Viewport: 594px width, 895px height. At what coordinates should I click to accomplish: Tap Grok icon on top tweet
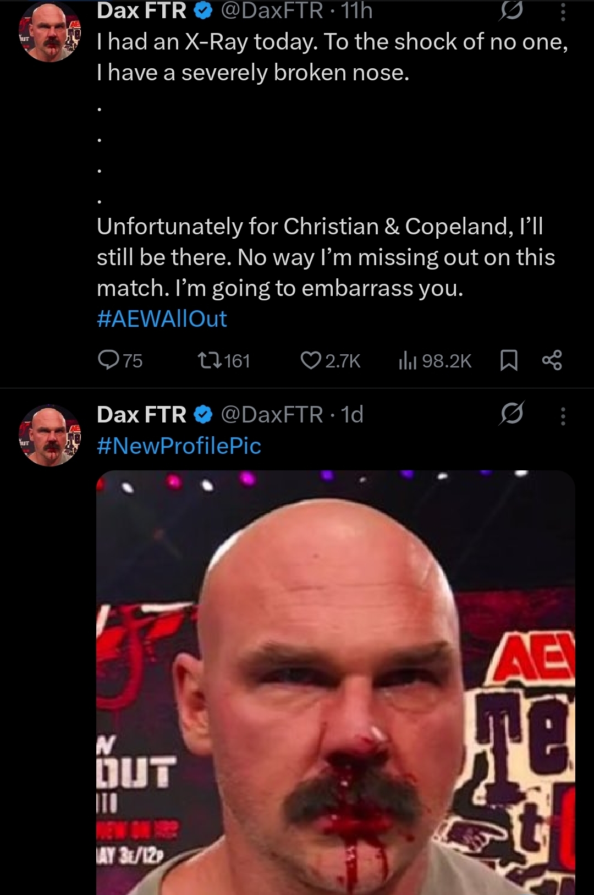(x=511, y=10)
